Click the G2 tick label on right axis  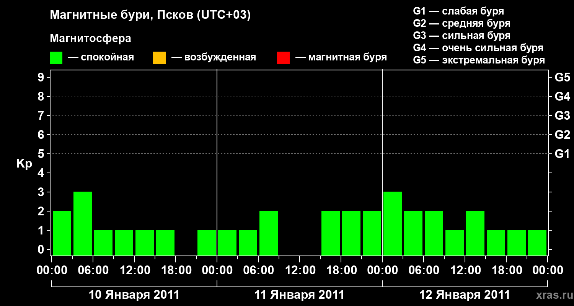562,135
